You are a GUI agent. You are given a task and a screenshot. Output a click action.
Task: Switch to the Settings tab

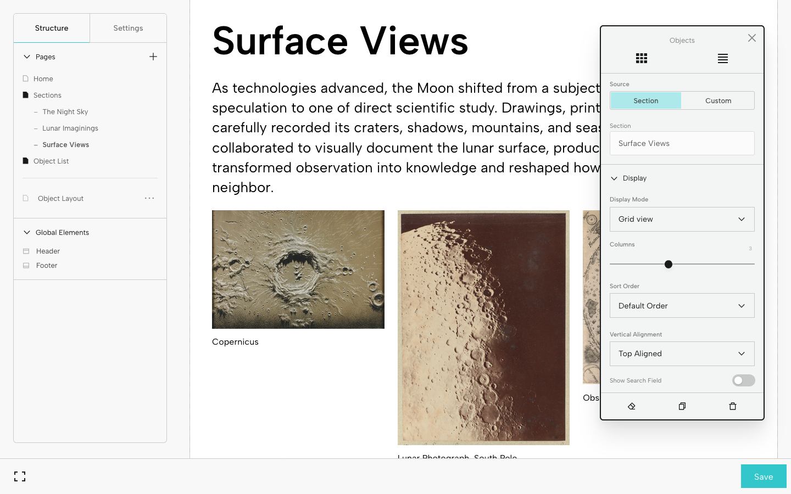coord(128,28)
